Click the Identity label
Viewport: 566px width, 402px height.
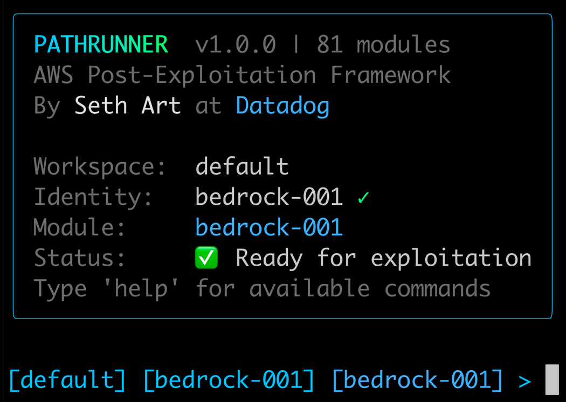pyautogui.click(x=93, y=197)
